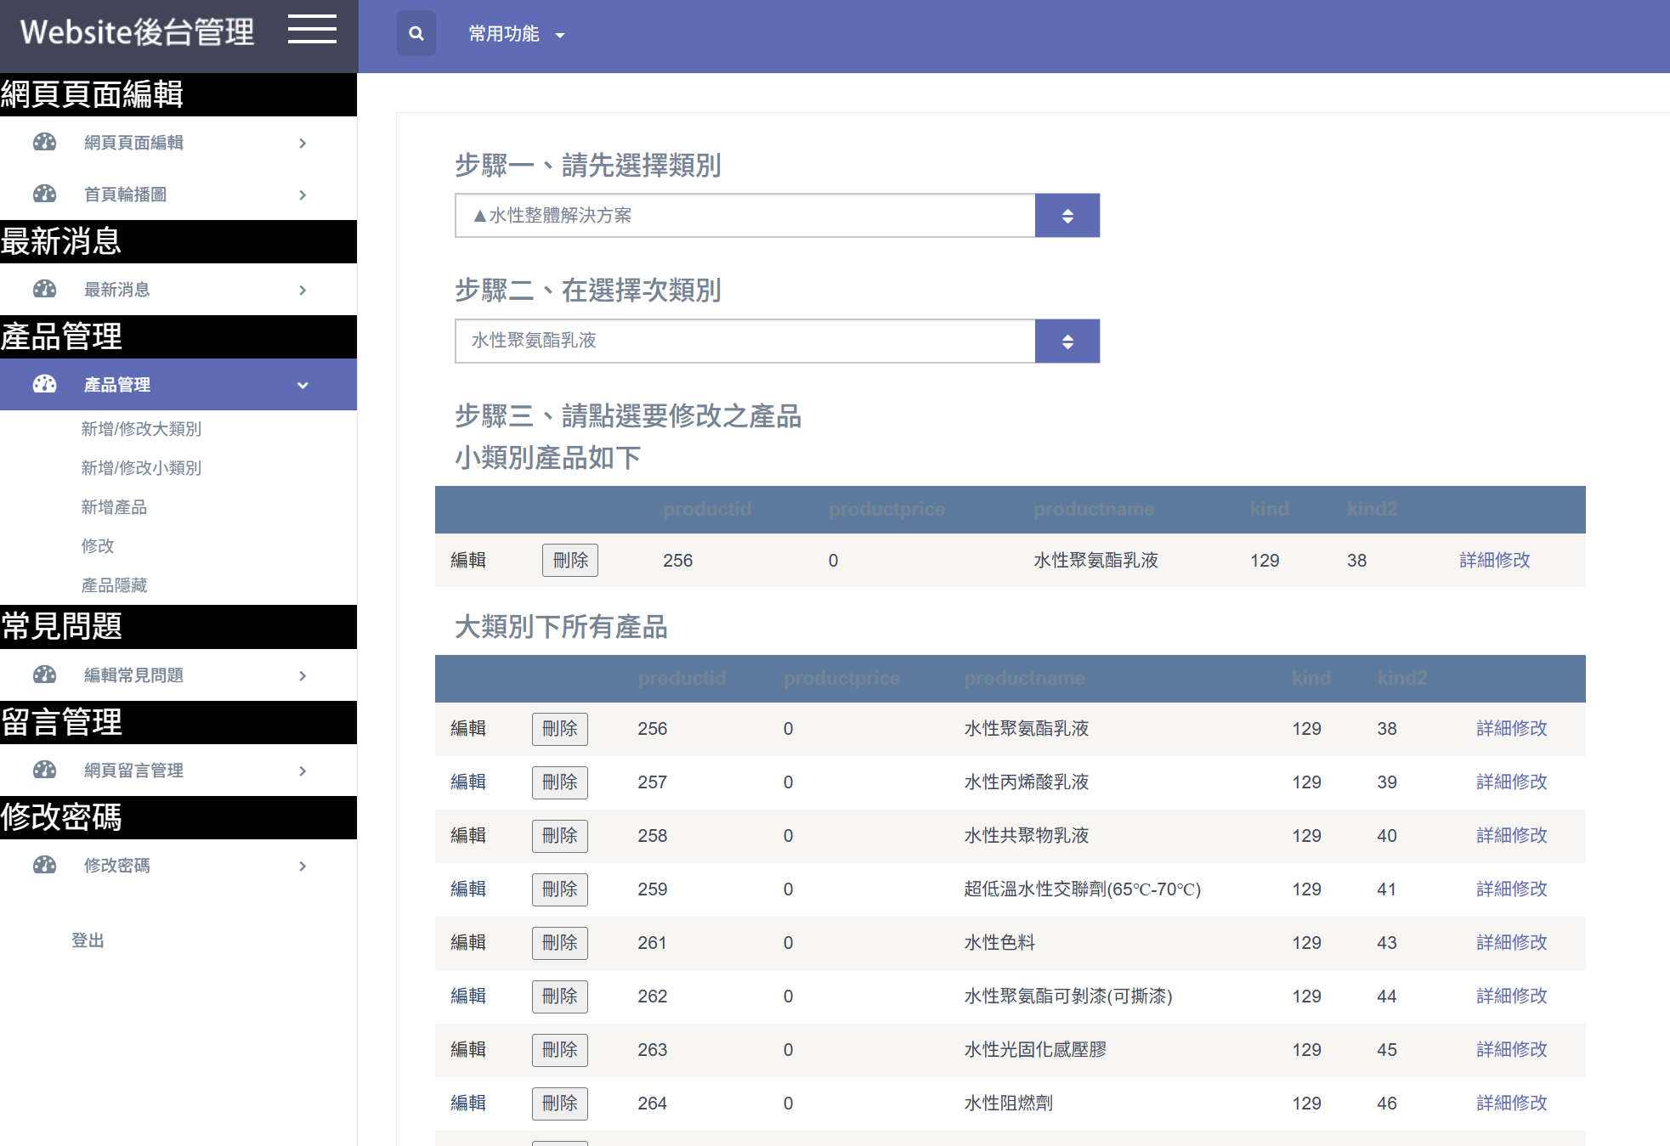Open the 新增產品 submenu link
Viewport: 1670px width, 1146px height.
click(x=114, y=507)
